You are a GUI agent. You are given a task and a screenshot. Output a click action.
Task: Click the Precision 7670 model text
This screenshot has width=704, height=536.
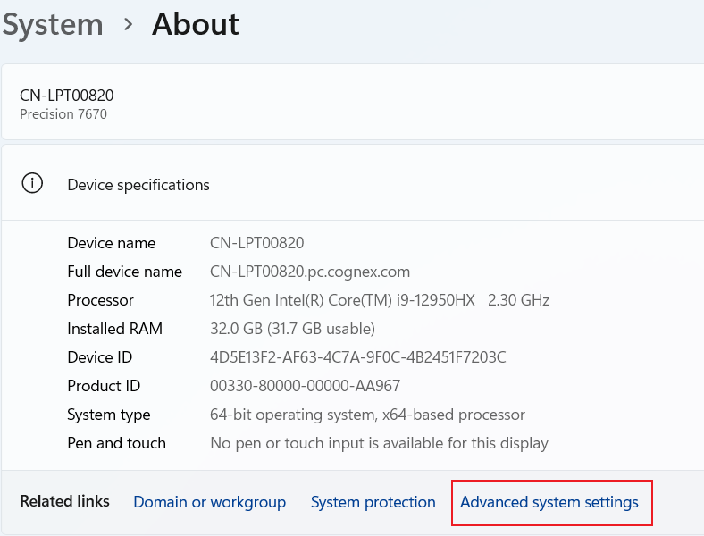pos(63,114)
